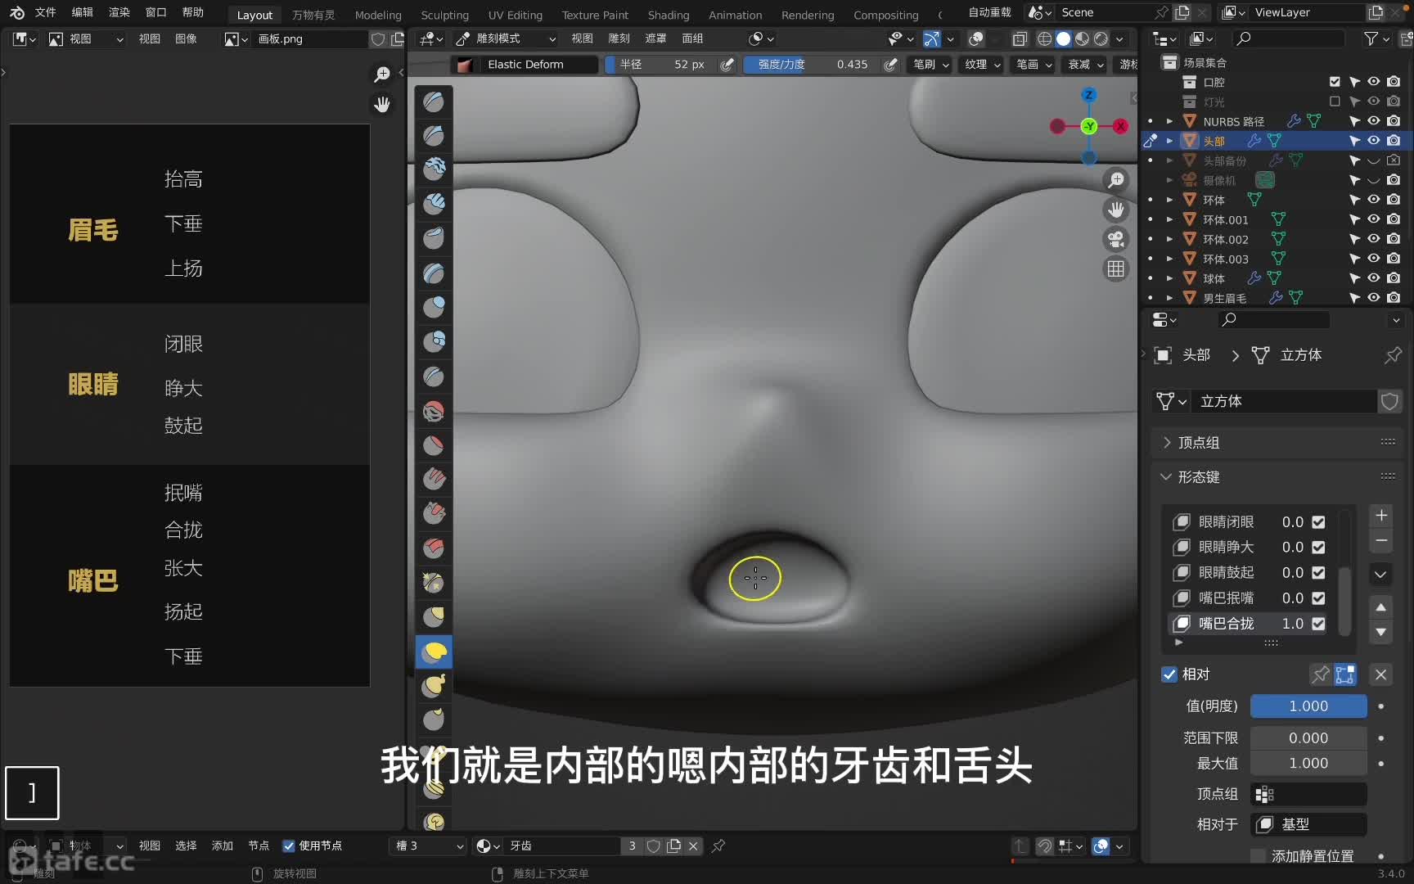Select the Clay Thumb brush
The image size is (1414, 884).
coord(434,238)
